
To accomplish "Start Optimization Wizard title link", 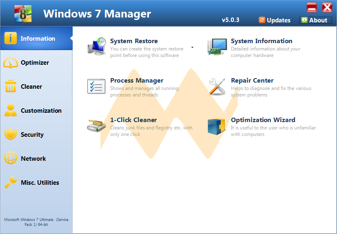I will coord(263,120).
